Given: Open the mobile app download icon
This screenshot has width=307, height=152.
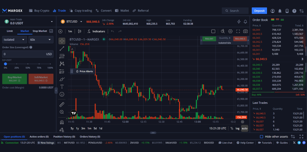Looking at the screenshot, I should tap(287, 11).
